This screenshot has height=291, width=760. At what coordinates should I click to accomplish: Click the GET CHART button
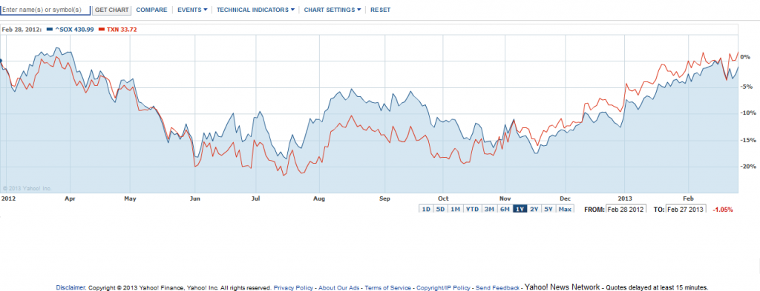pyautogui.click(x=111, y=10)
